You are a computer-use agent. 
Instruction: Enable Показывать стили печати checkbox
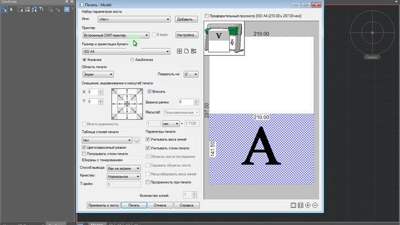click(84, 154)
